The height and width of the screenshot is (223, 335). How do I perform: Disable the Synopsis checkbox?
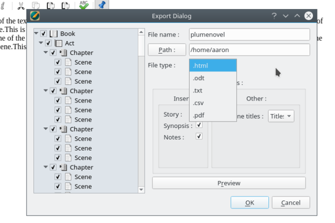coord(199,124)
